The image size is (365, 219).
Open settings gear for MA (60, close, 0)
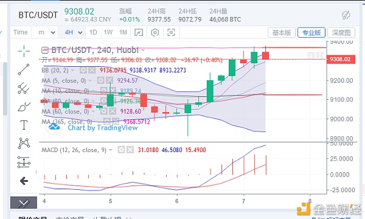[103, 111]
